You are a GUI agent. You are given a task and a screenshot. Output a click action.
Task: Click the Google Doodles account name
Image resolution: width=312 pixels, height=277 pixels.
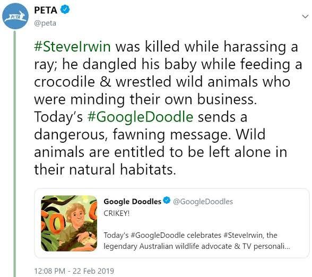[132, 202]
